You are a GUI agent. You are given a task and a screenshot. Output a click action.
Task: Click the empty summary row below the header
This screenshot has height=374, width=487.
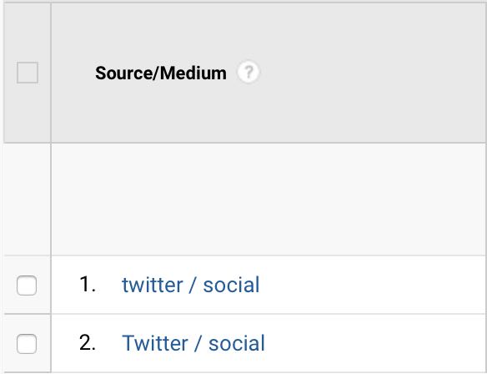point(269,200)
